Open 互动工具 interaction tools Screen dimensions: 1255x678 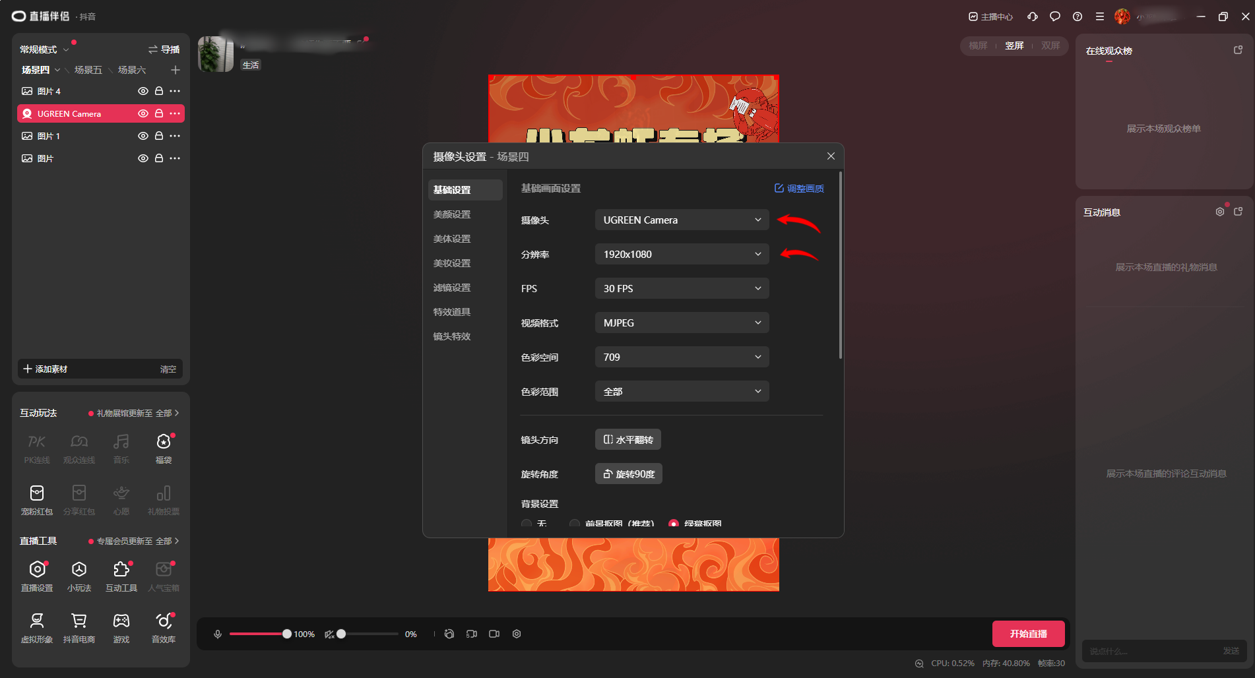click(121, 576)
